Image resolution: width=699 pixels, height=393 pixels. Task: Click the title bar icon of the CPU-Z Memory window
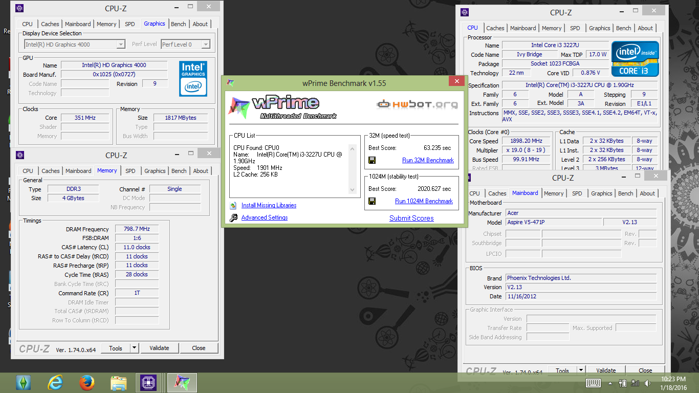pyautogui.click(x=20, y=155)
